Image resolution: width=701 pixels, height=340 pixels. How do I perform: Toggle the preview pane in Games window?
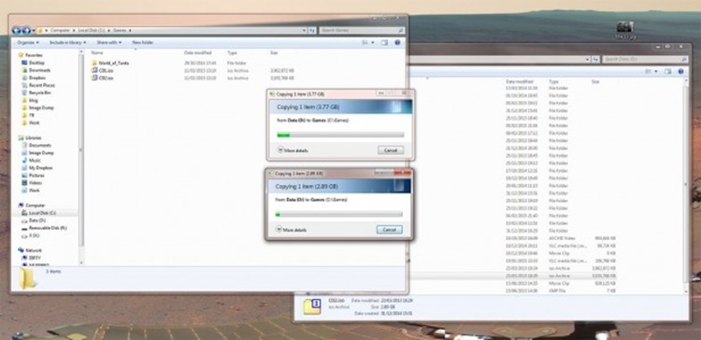tap(384, 42)
